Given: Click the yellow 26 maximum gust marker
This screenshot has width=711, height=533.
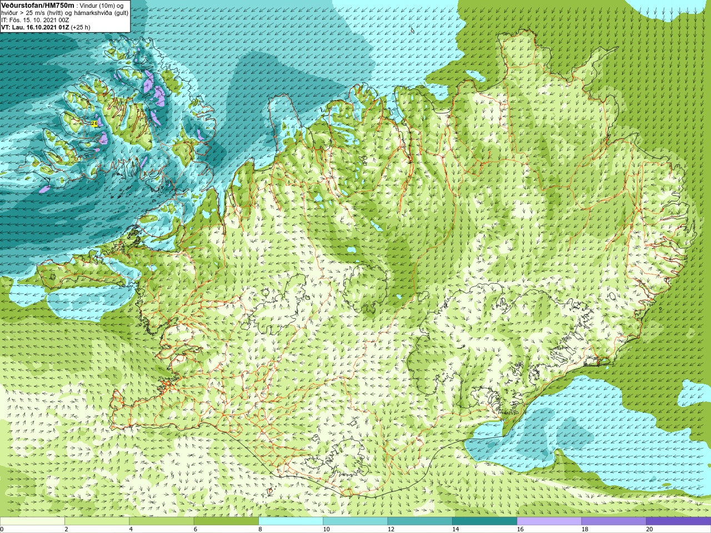Looking at the screenshot, I should point(94,123).
